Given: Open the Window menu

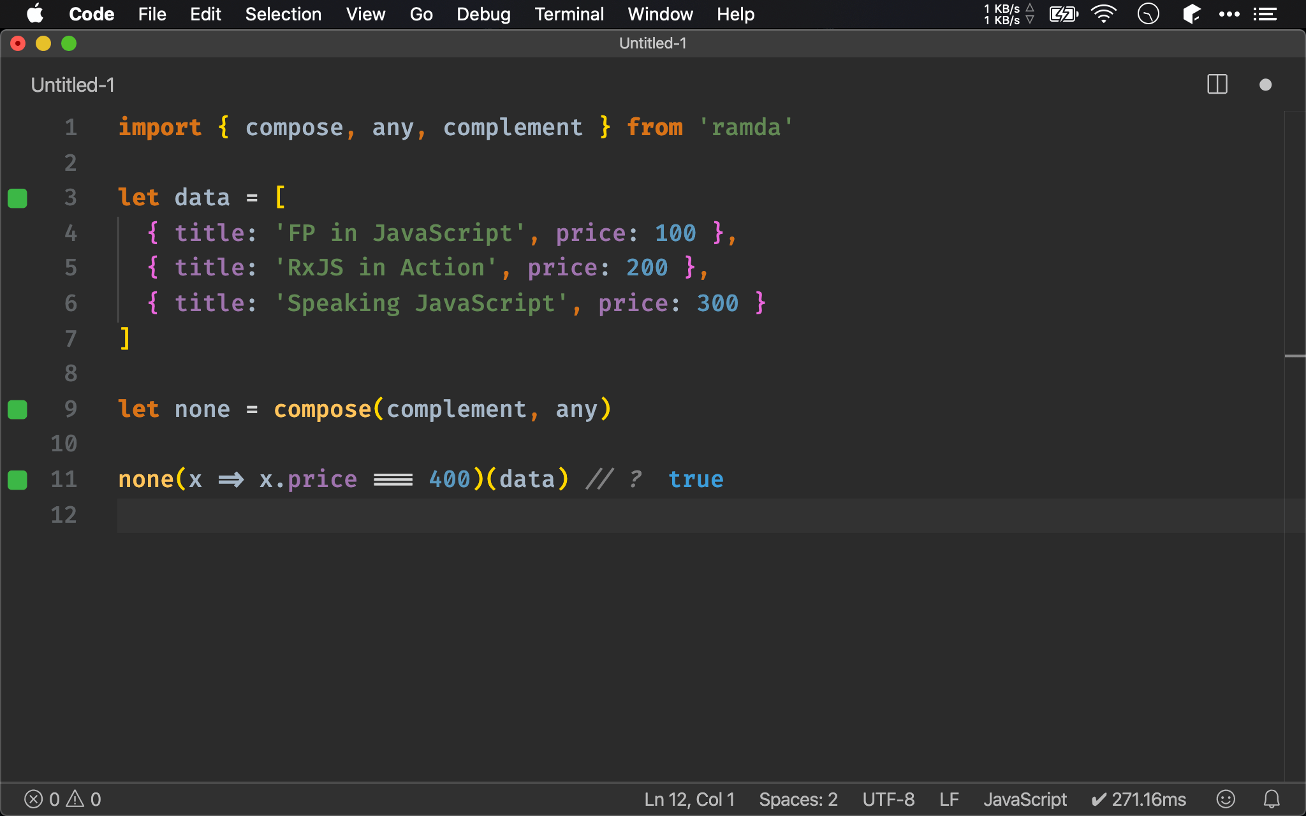Looking at the screenshot, I should [660, 14].
